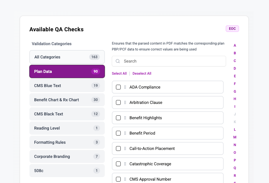
Task: Open the CMS Blue Text category
Action: click(x=67, y=86)
